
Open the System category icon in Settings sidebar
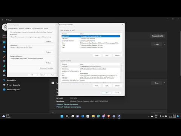[4, 42]
